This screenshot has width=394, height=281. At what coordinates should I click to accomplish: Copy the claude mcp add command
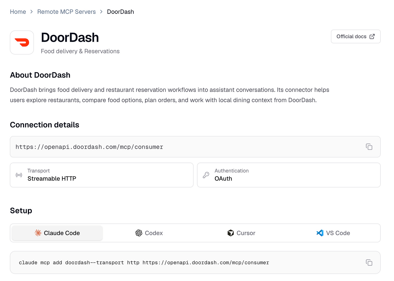369,263
